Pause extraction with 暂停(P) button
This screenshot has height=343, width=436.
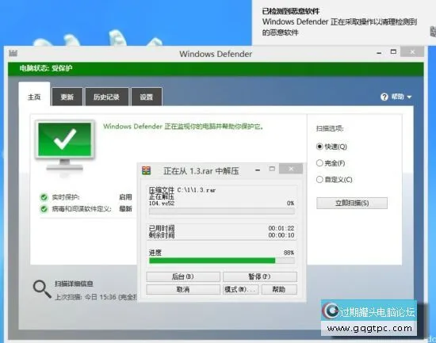tap(260, 276)
